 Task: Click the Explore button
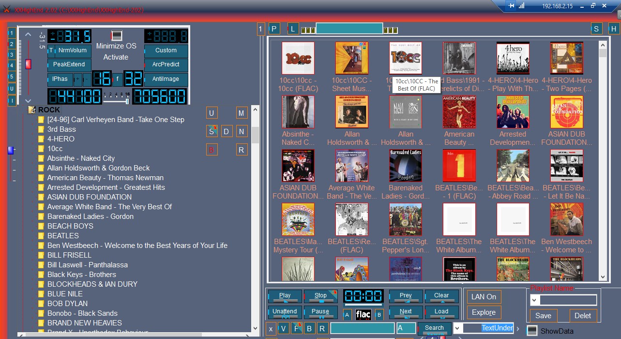[484, 312]
